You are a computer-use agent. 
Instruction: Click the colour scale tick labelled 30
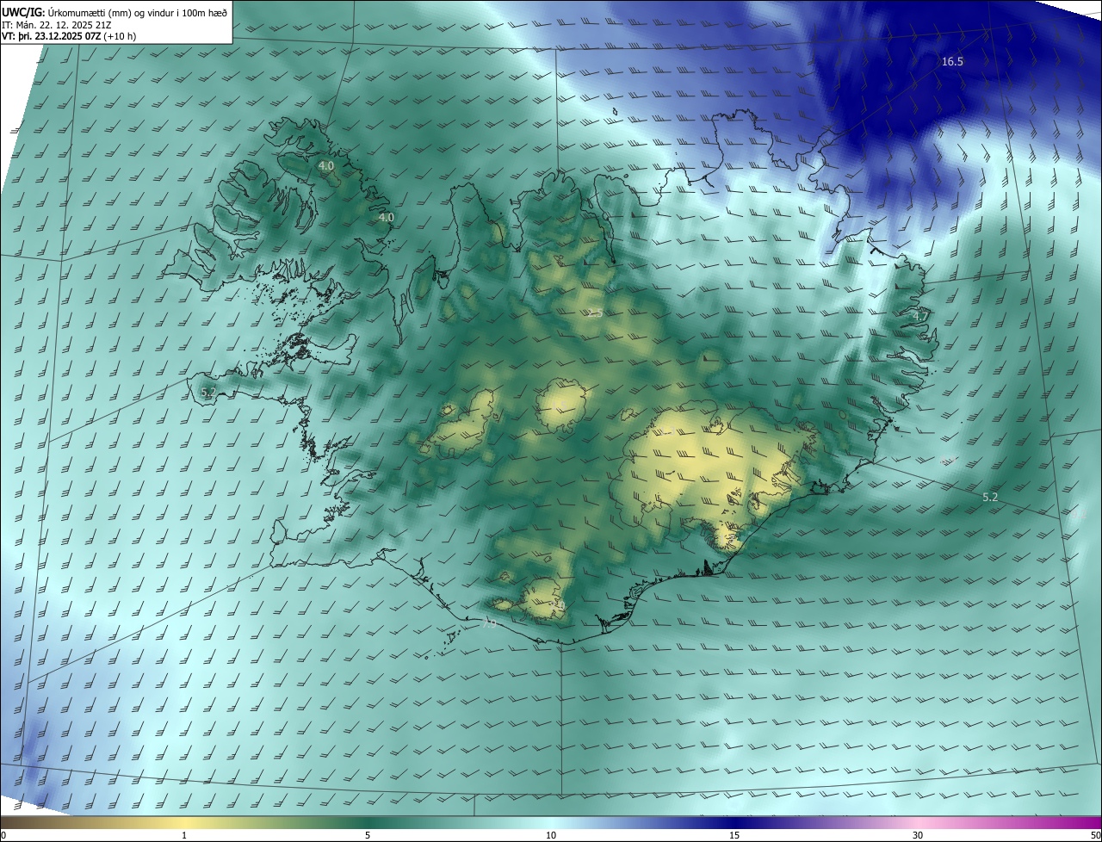[x=918, y=835]
